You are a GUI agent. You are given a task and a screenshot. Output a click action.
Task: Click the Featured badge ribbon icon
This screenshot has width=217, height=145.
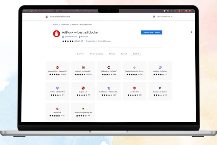tap(80, 37)
